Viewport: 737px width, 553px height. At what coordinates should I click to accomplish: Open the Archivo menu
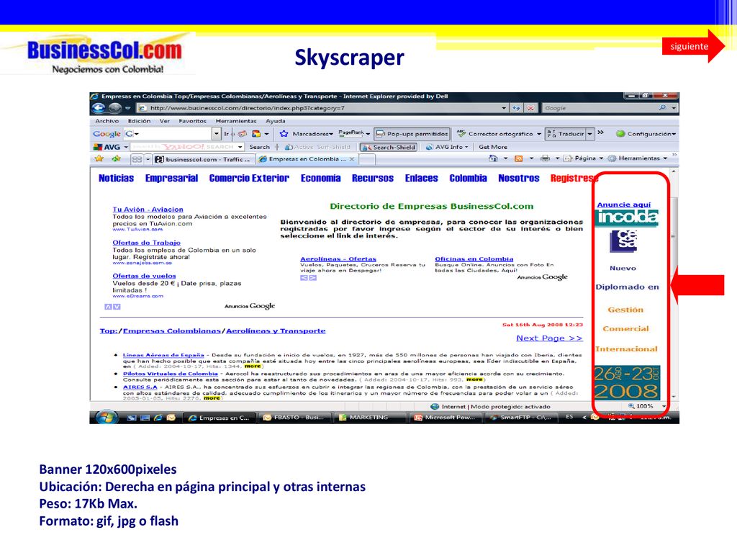pyautogui.click(x=107, y=121)
